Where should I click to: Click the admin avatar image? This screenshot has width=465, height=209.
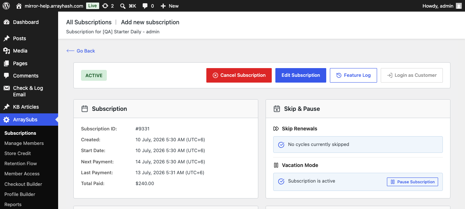(459, 6)
